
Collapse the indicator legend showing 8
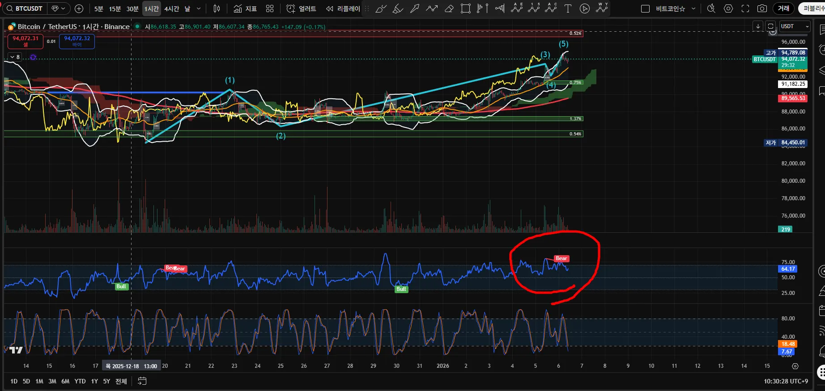click(12, 57)
